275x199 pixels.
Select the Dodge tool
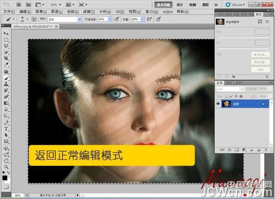point(6,115)
